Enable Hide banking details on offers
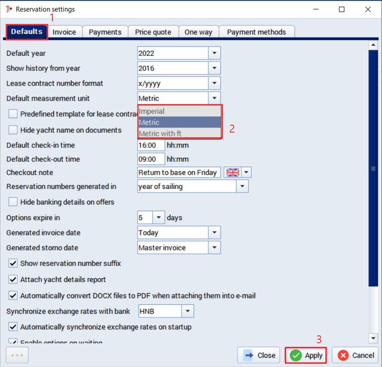Viewport: 382px width, 367px height. click(13, 202)
